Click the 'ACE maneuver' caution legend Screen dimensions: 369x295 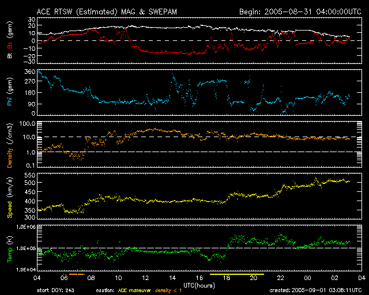134,290
